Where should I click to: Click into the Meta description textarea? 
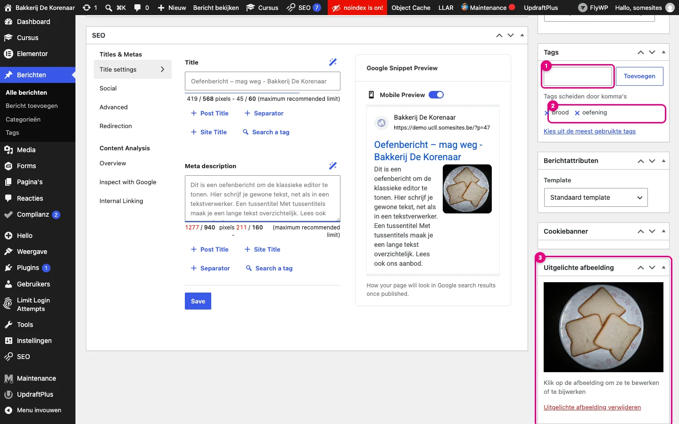pos(263,198)
